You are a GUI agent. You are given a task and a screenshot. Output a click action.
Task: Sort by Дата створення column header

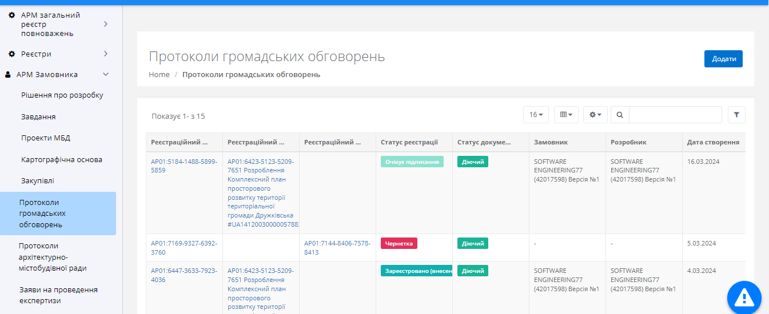point(713,142)
